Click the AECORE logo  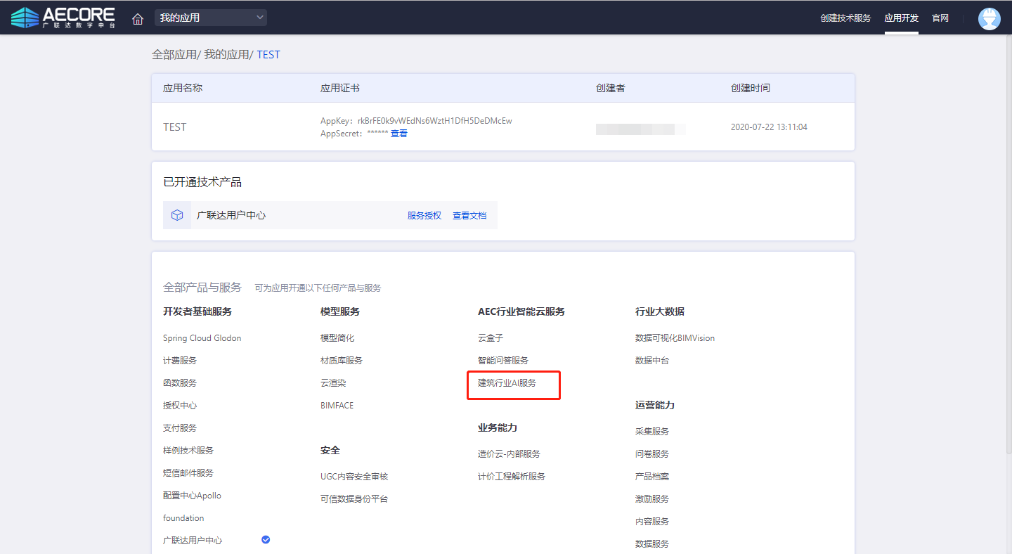pos(63,18)
